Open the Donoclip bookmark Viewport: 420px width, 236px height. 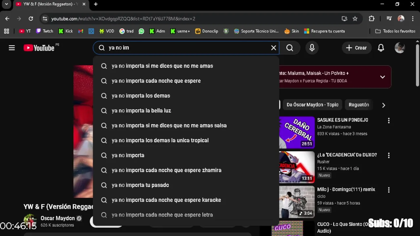[206, 31]
